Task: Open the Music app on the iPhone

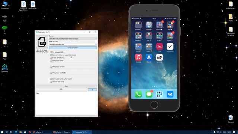Action: tap(138, 57)
